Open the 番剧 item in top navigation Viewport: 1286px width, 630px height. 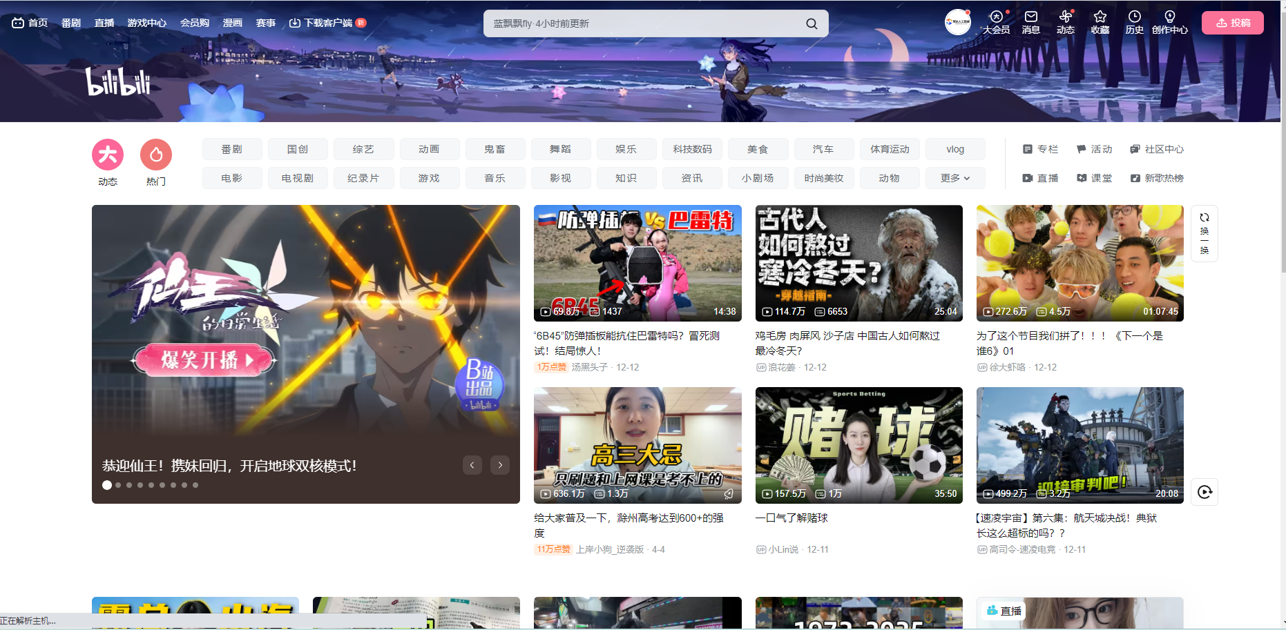coord(71,22)
